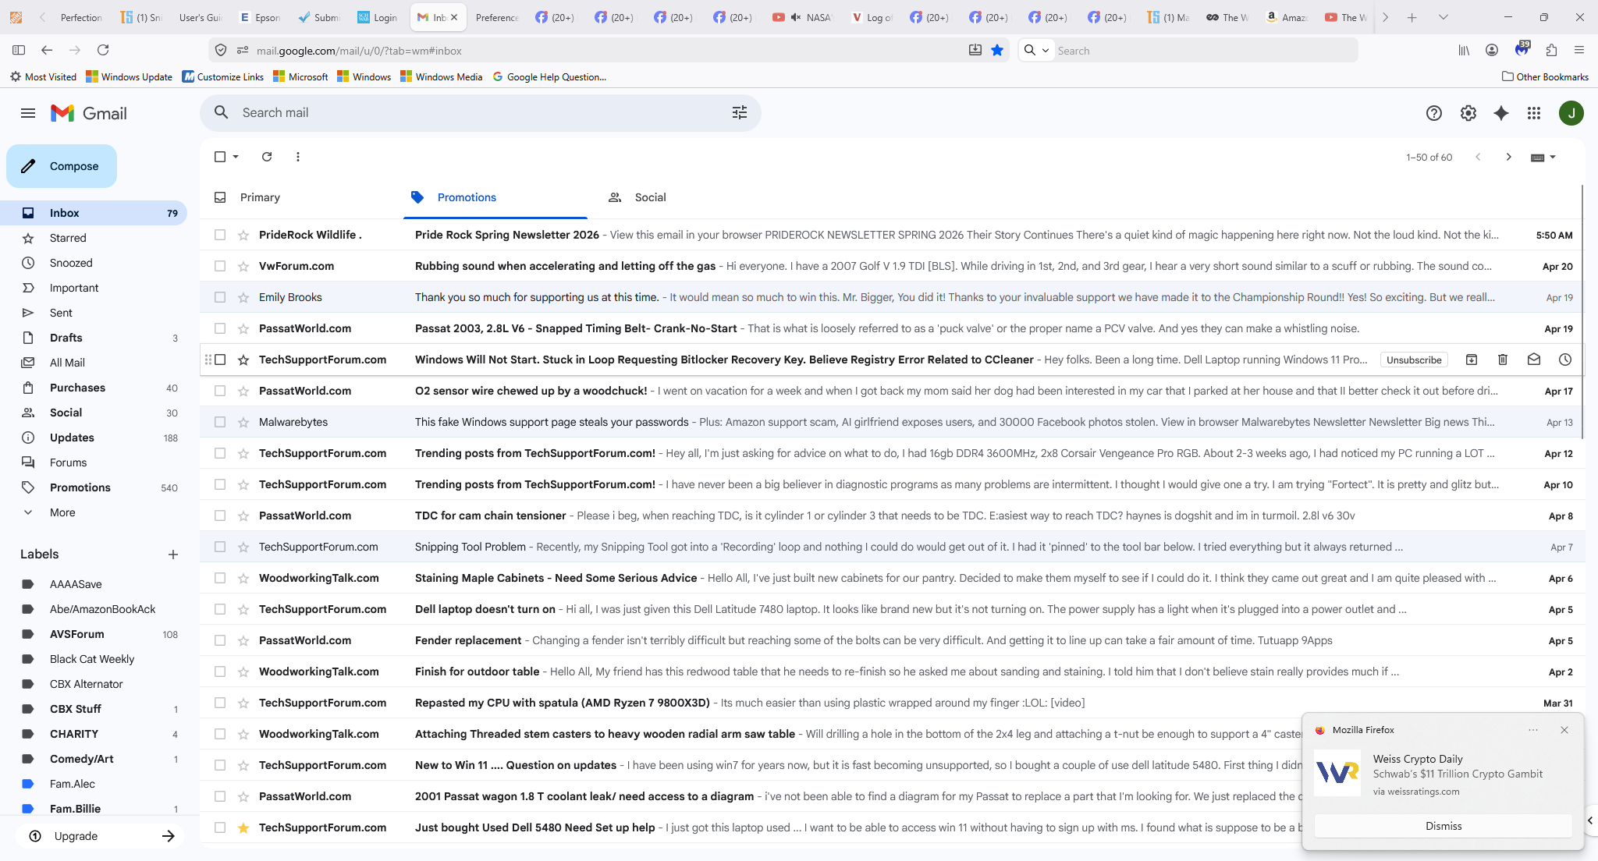Star the VwForum.com email
Viewport: 1598px width, 861px height.
[243, 266]
